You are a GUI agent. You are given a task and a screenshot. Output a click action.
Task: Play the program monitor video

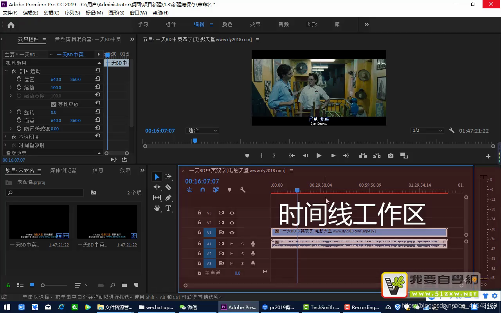[x=319, y=156]
